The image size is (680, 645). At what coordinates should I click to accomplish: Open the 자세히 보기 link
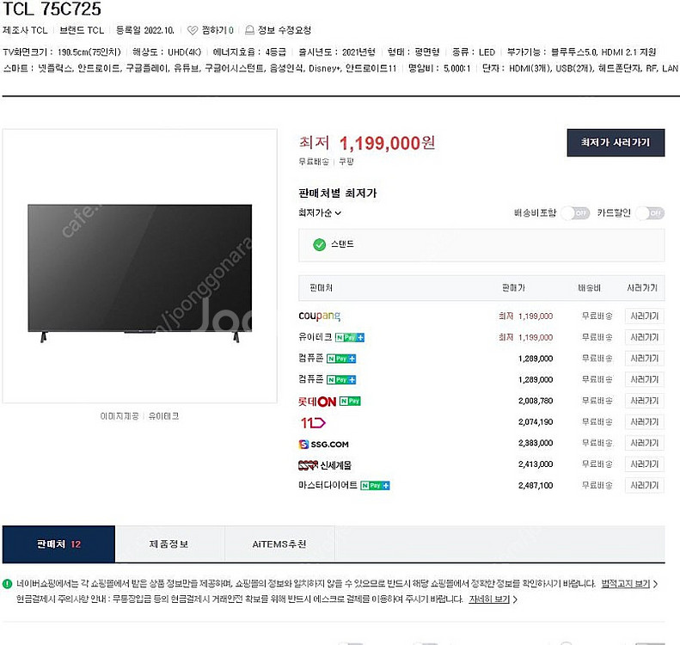[x=489, y=599]
